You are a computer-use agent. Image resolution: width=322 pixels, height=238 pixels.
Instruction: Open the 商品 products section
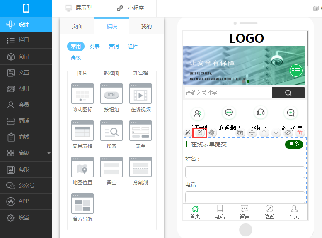[26, 56]
